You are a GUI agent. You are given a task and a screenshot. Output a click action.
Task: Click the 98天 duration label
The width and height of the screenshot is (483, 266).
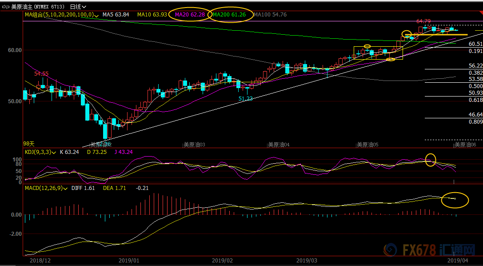click(x=29, y=144)
